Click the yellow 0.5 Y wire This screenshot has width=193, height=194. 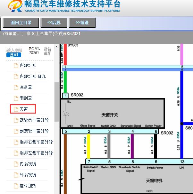coord(88,146)
